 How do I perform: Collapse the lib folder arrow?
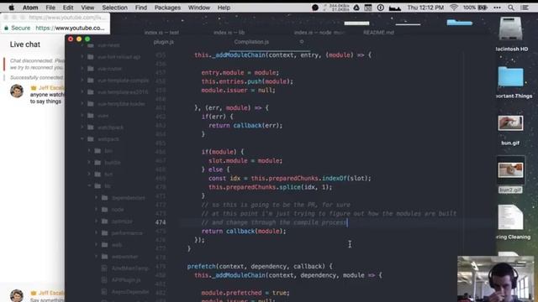click(89, 186)
